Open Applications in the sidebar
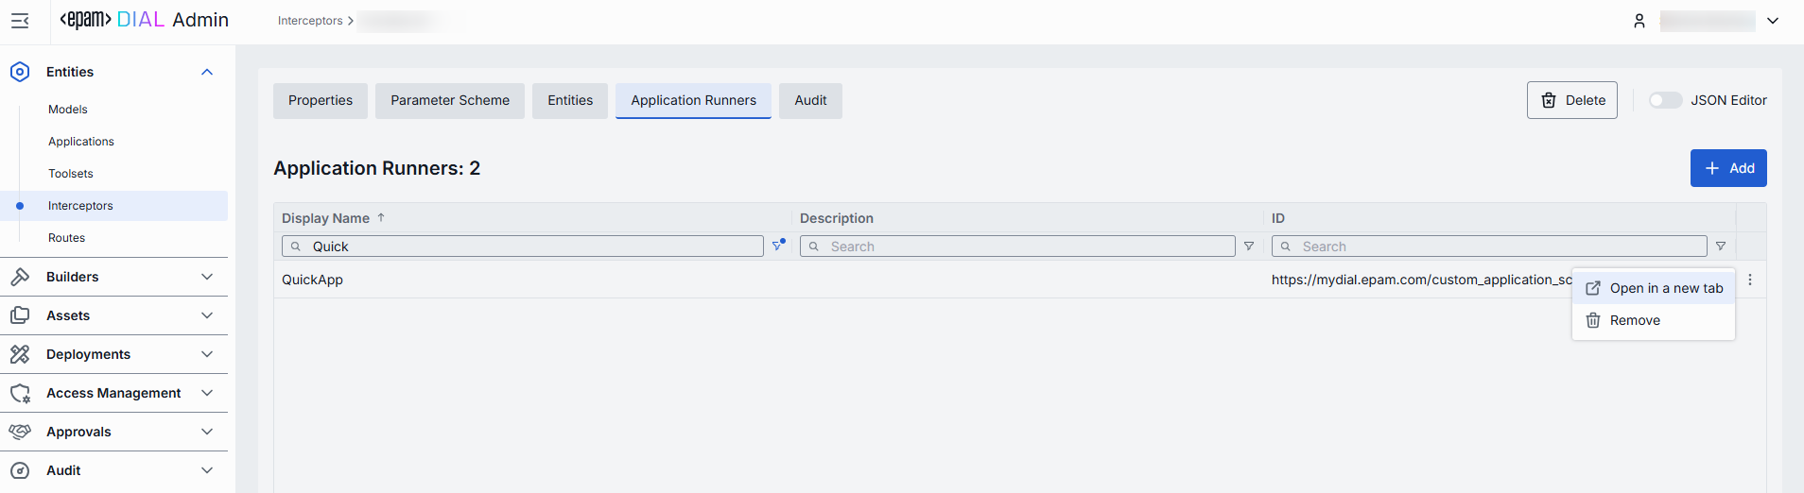The height and width of the screenshot is (493, 1804). (81, 142)
